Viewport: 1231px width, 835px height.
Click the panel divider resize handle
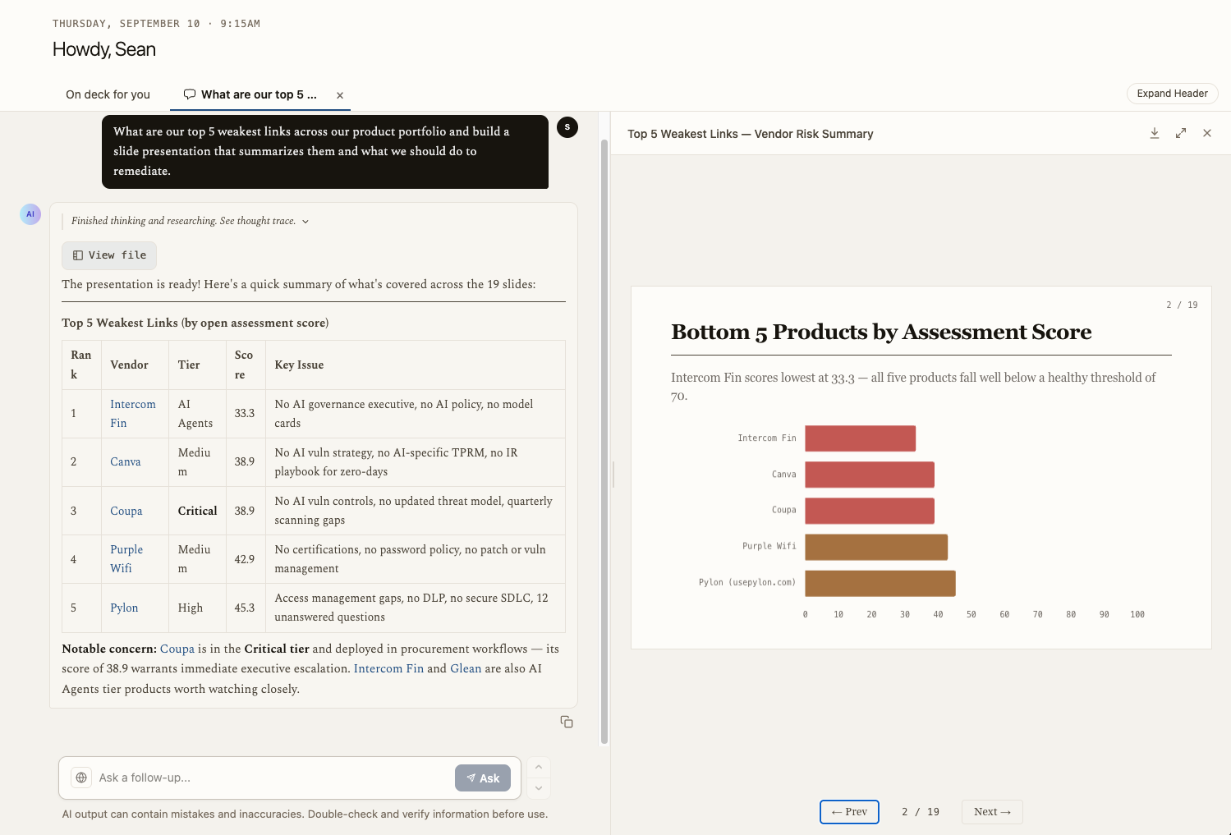(x=613, y=474)
